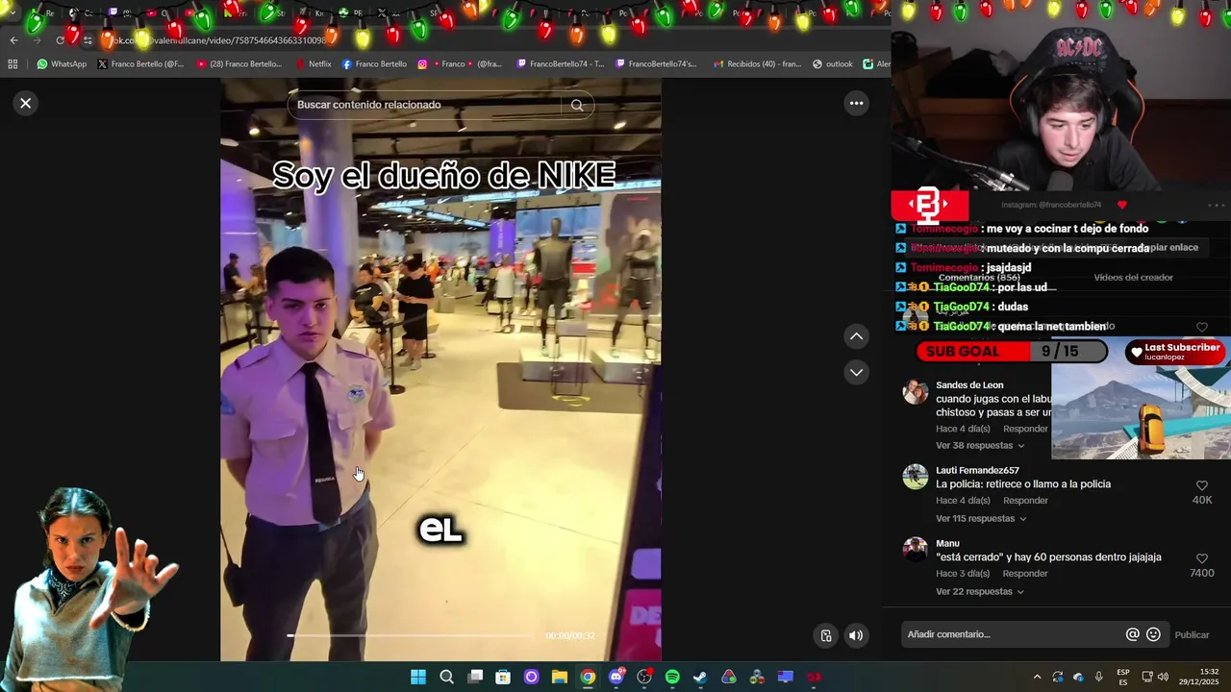Toggle the auto-scroll icon beside volume
Viewport: 1231px width, 692px height.
(x=826, y=635)
